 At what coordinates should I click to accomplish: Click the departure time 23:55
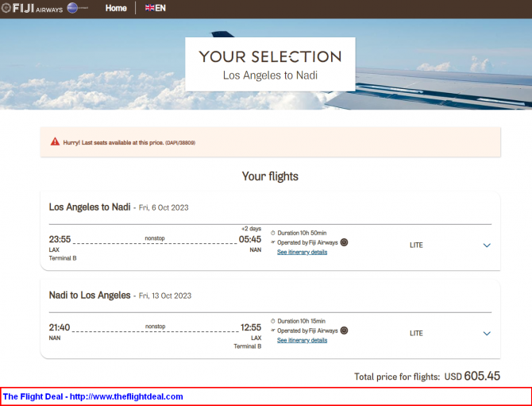click(60, 239)
